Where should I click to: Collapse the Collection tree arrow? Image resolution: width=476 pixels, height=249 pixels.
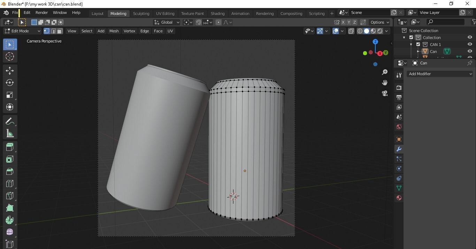tap(404, 38)
